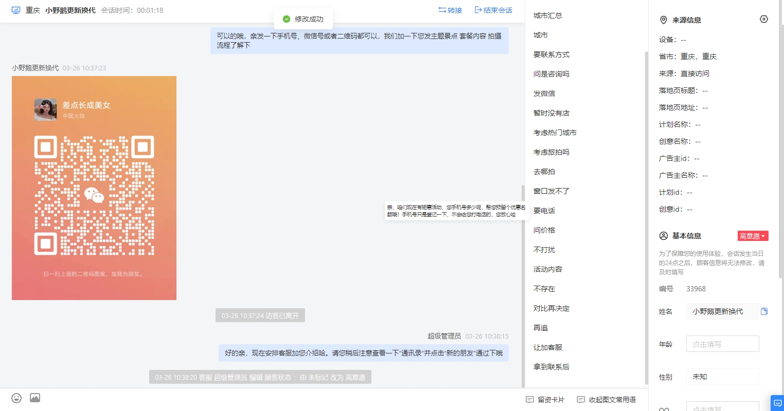Click the agent message starting 可以的哦

click(360, 41)
